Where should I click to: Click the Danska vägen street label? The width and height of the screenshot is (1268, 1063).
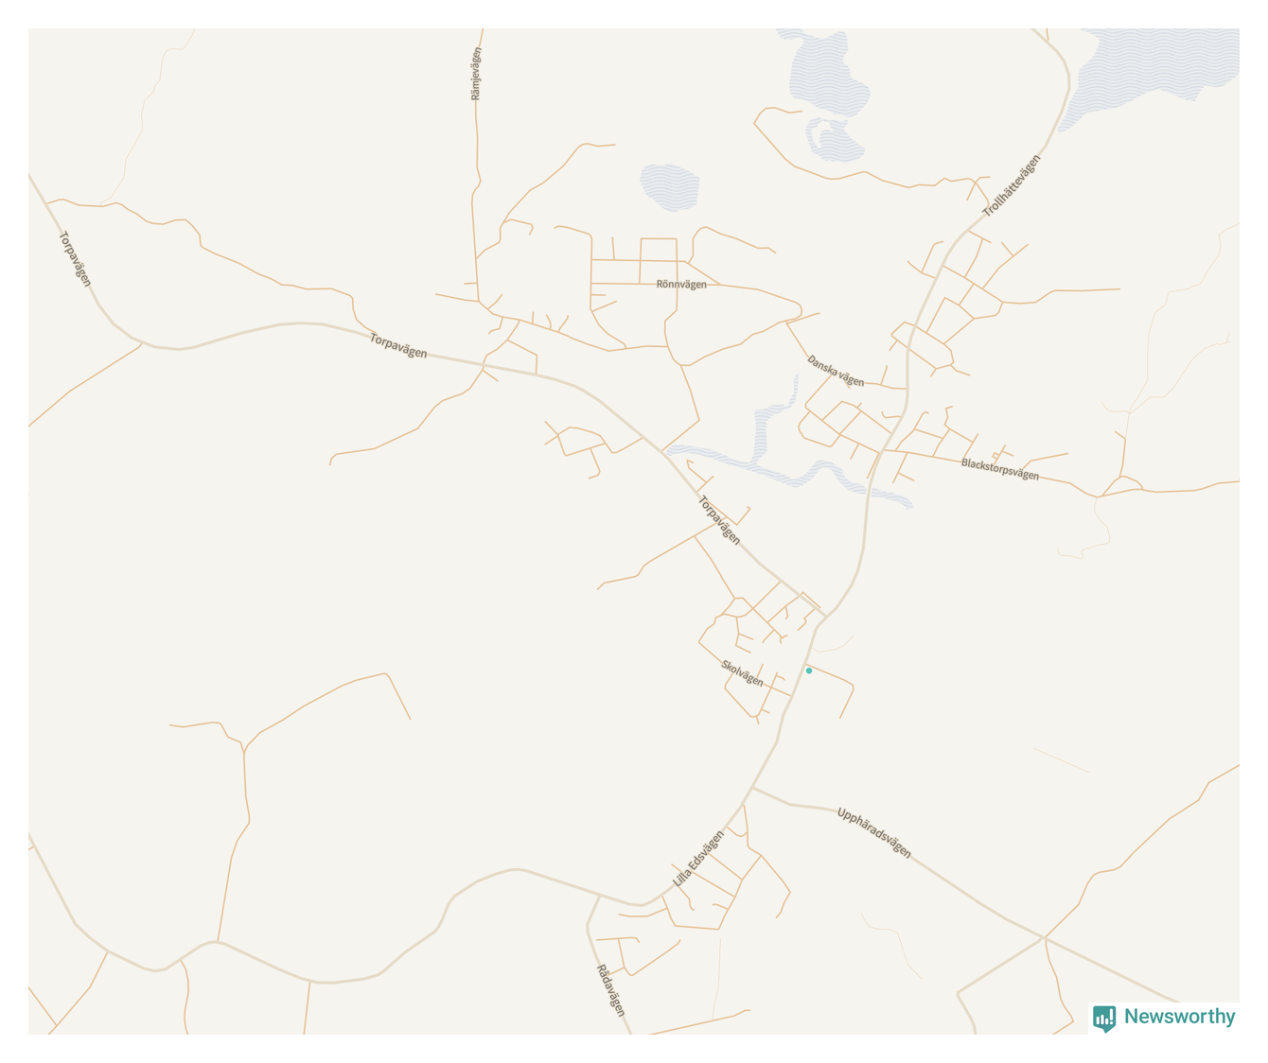pos(836,371)
